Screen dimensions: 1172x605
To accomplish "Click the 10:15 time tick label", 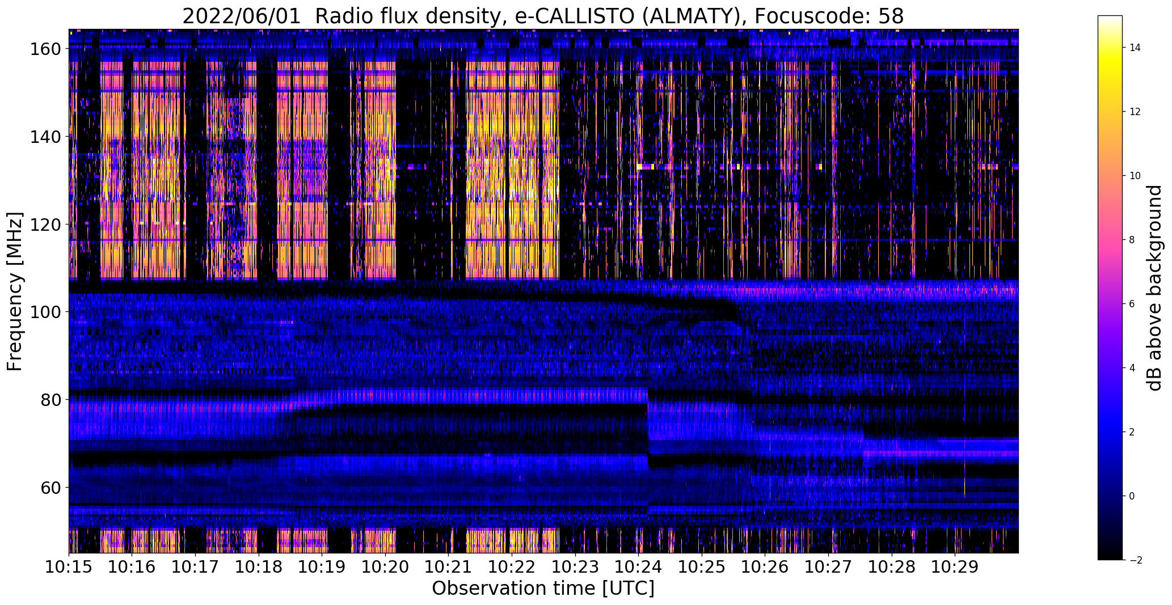I will [x=69, y=567].
